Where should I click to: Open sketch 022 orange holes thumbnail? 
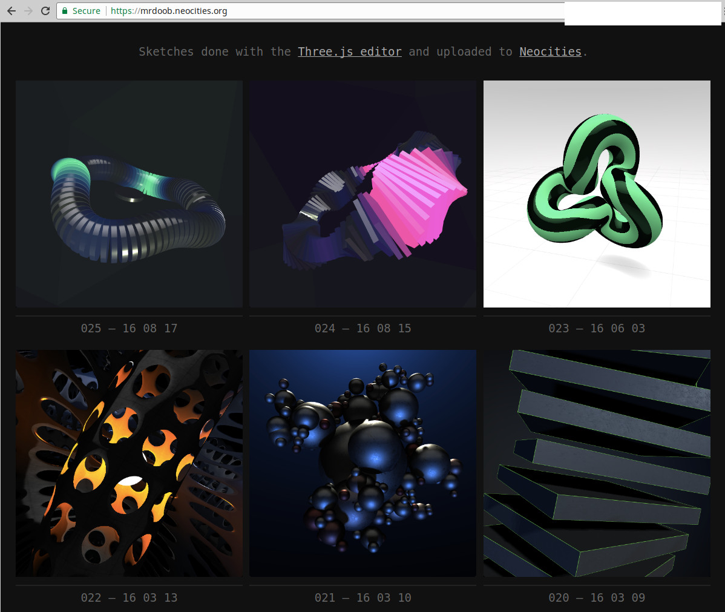click(129, 463)
